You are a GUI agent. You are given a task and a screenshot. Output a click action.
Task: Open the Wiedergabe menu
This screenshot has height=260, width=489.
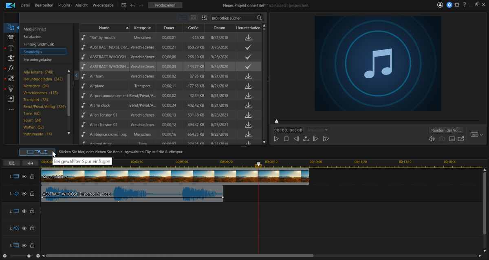click(x=103, y=5)
